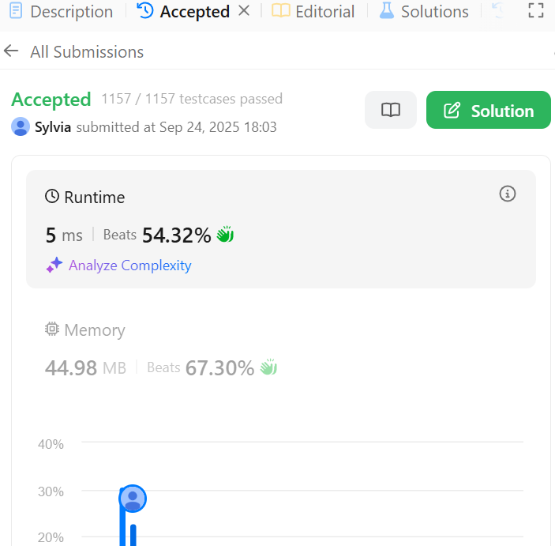This screenshot has height=546, width=555.
Task: Click the sparkle icon beside Analyze Complexity
Action: pos(54,265)
